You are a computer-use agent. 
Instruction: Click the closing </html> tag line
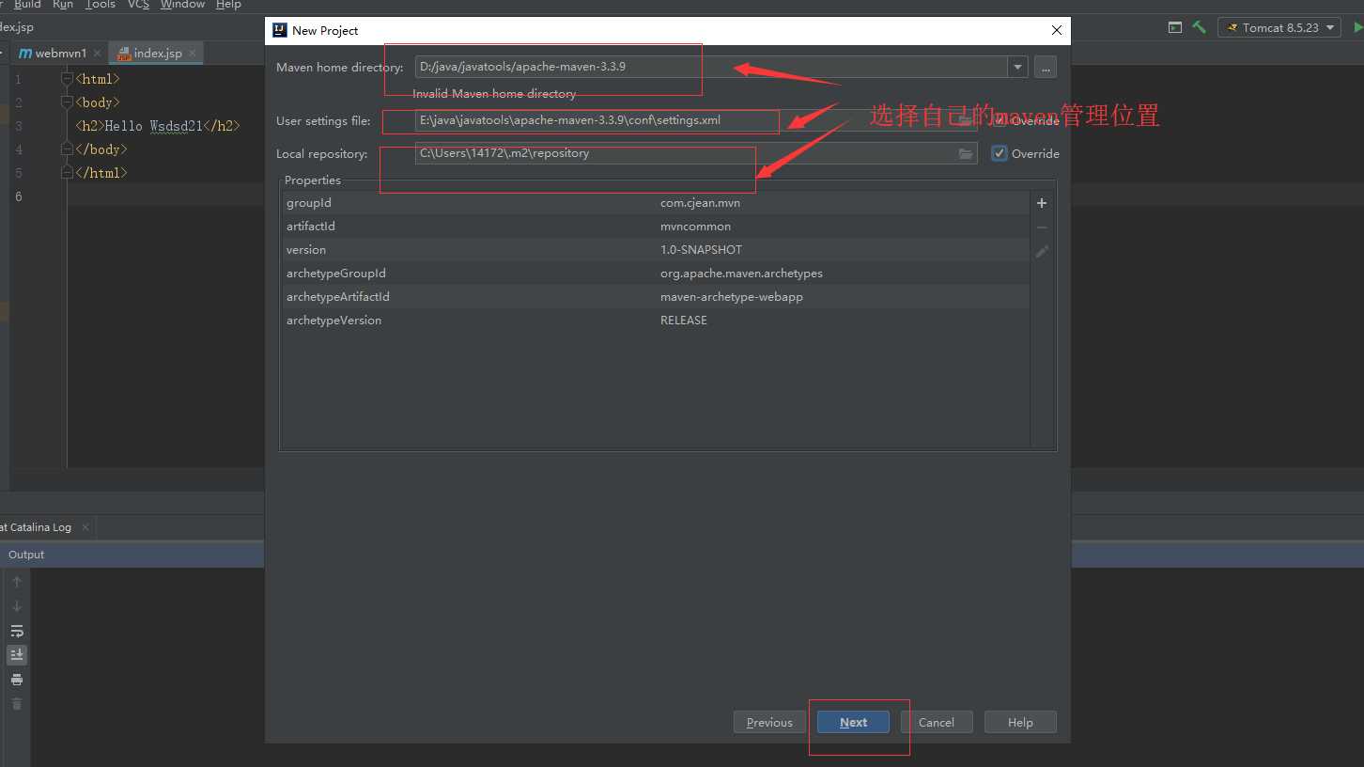[x=101, y=173]
